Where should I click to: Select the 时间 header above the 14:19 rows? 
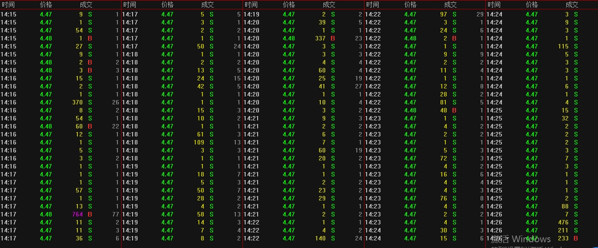pos(251,5)
